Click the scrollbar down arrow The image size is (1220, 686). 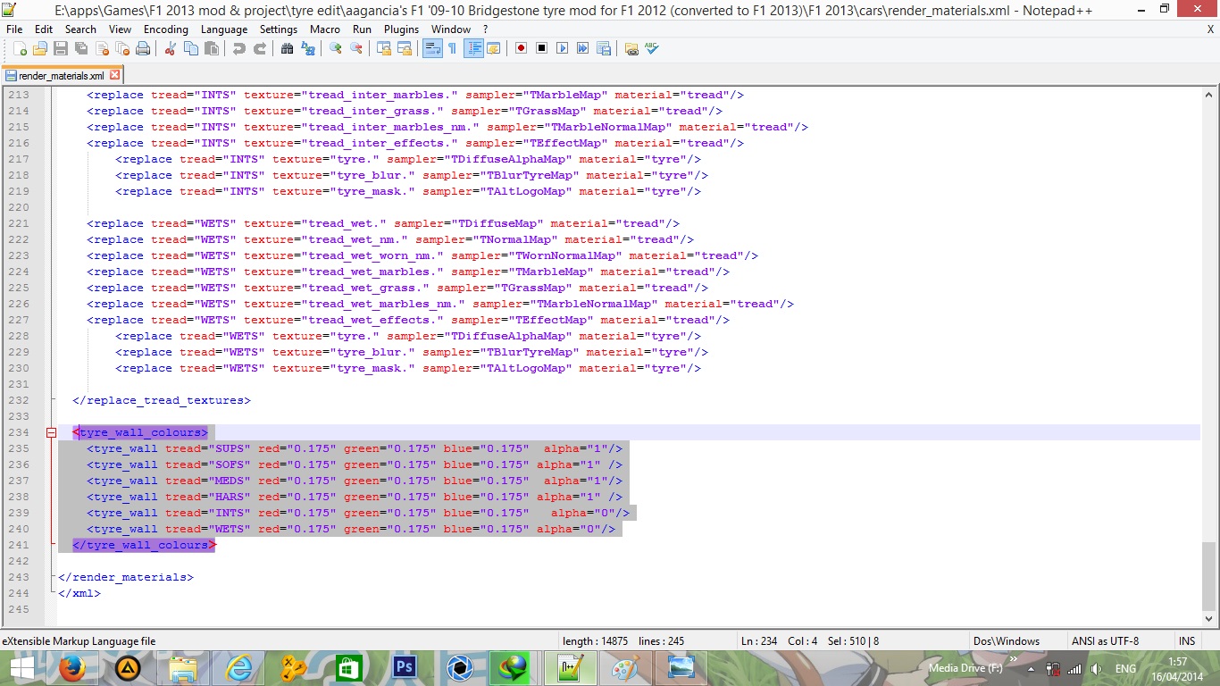(x=1208, y=617)
